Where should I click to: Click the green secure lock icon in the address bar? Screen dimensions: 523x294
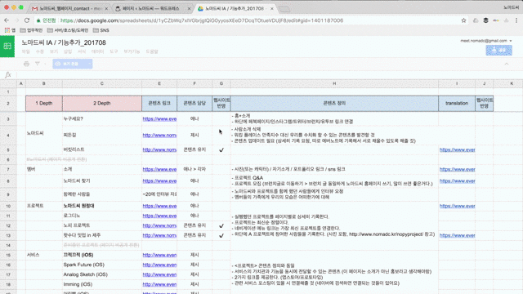pos(38,20)
